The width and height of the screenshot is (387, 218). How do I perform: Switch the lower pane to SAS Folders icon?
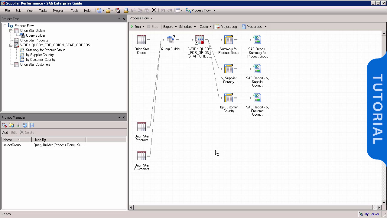coord(11,125)
